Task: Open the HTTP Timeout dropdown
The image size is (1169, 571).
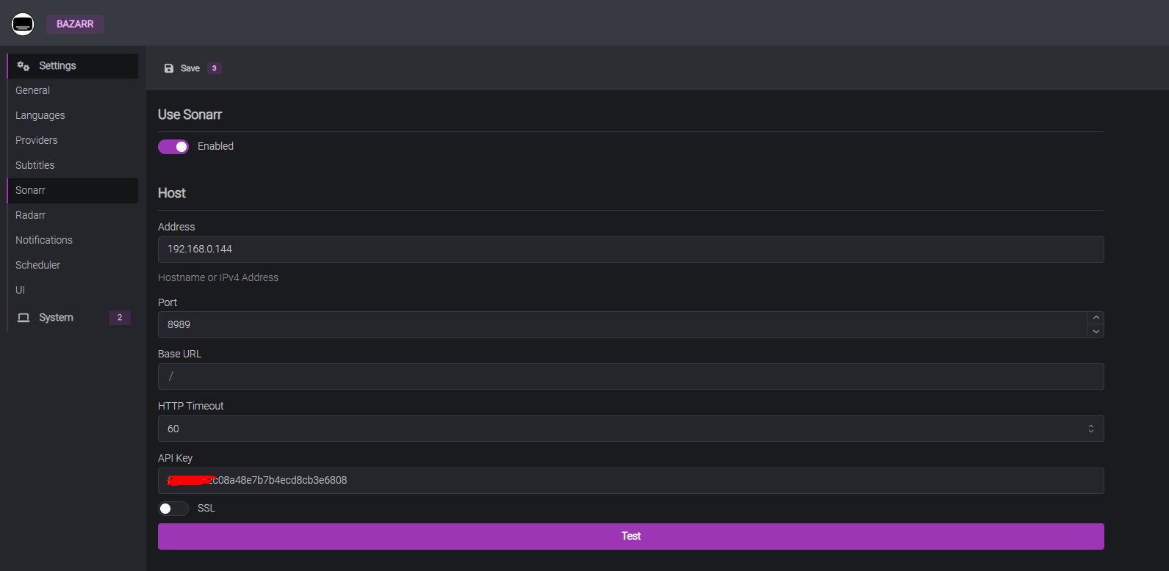Action: 630,429
